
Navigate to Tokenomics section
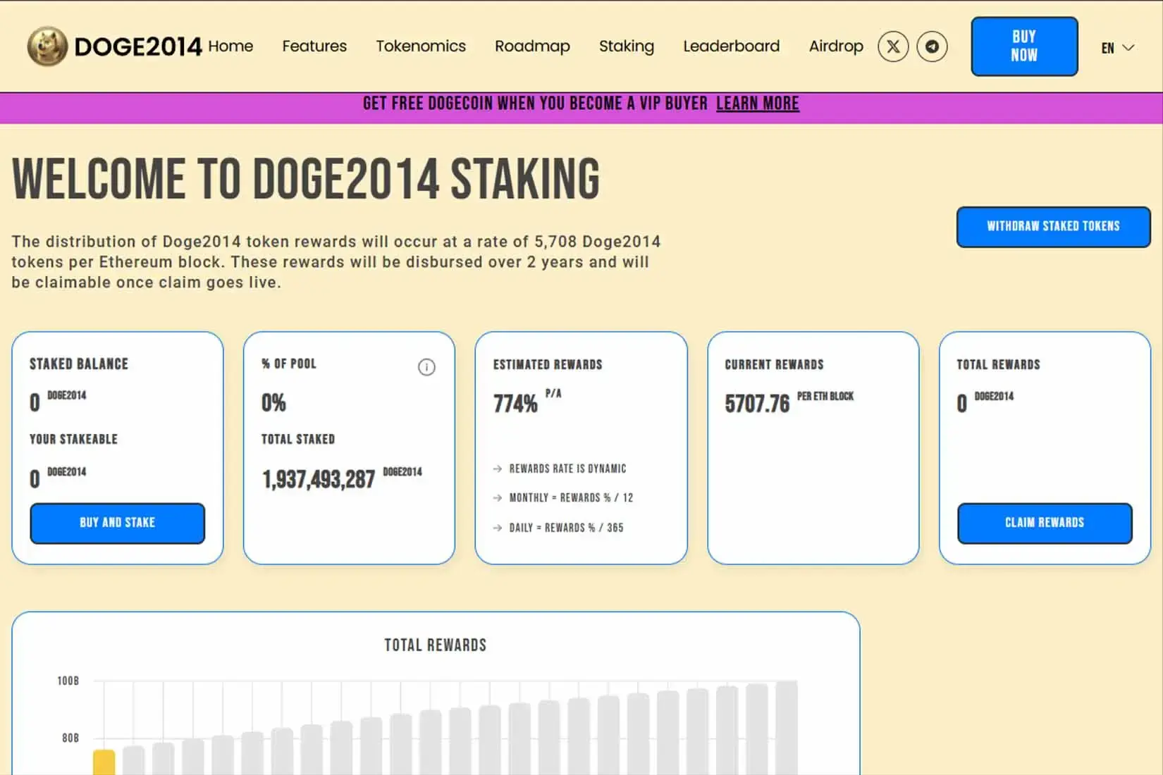tap(421, 46)
